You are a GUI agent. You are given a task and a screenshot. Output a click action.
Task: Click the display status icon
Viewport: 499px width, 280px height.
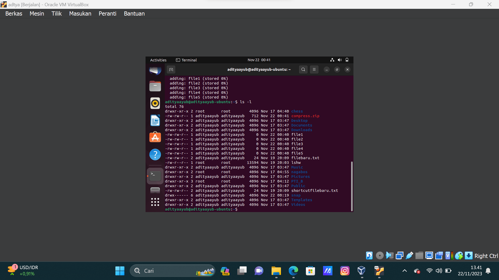pyautogui.click(x=429, y=256)
